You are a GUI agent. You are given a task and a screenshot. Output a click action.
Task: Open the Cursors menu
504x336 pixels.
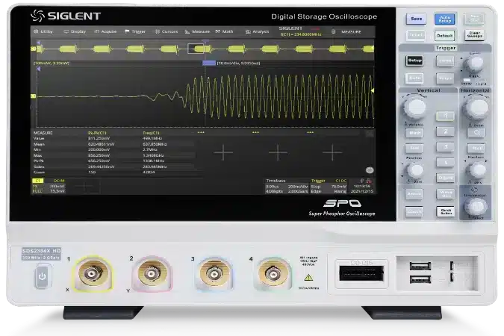167,31
